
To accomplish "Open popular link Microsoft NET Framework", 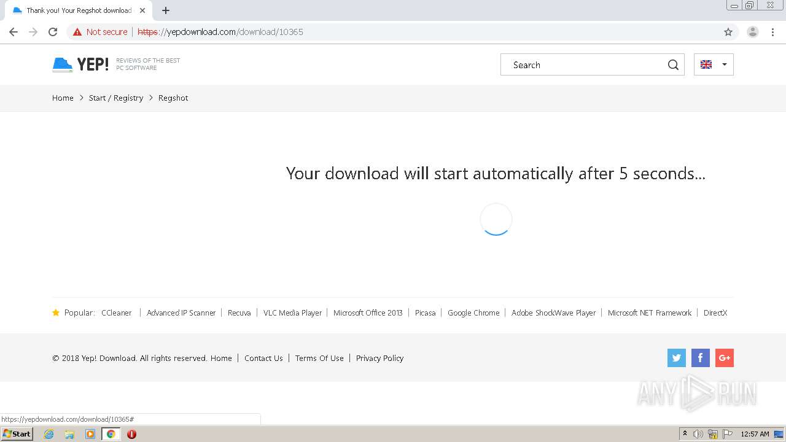I will [650, 312].
